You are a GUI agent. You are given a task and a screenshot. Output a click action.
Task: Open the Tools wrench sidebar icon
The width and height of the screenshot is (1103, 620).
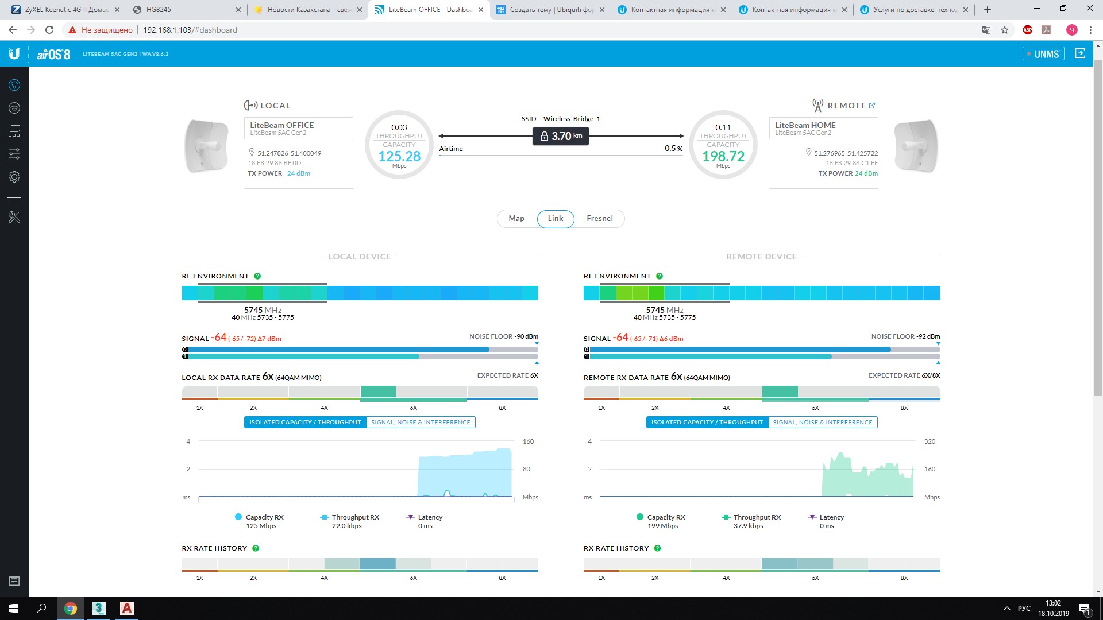coord(14,217)
